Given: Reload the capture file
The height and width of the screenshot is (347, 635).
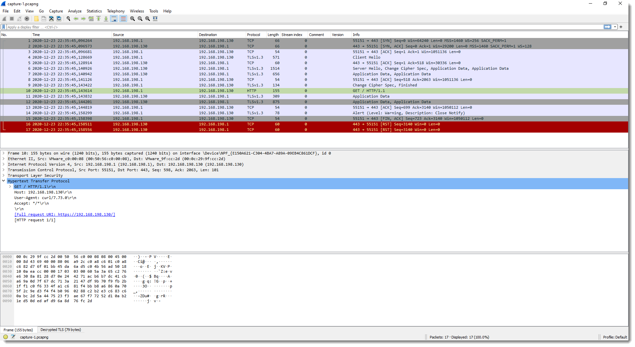Looking at the screenshot, I should pos(59,19).
